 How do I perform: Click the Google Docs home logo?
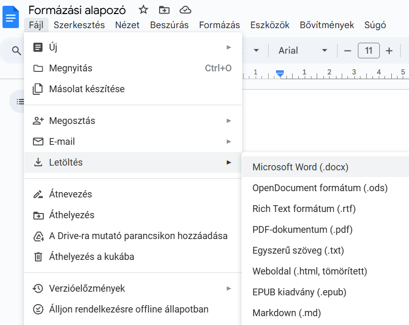pos(10,17)
